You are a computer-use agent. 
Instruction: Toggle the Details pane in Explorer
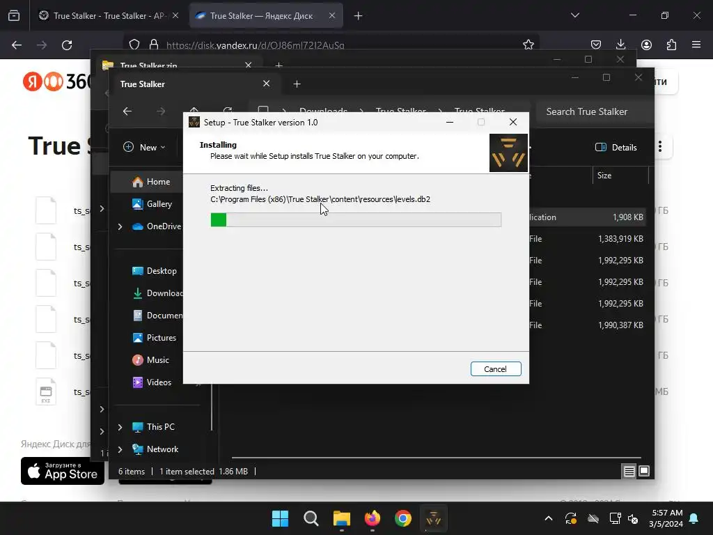tap(616, 147)
